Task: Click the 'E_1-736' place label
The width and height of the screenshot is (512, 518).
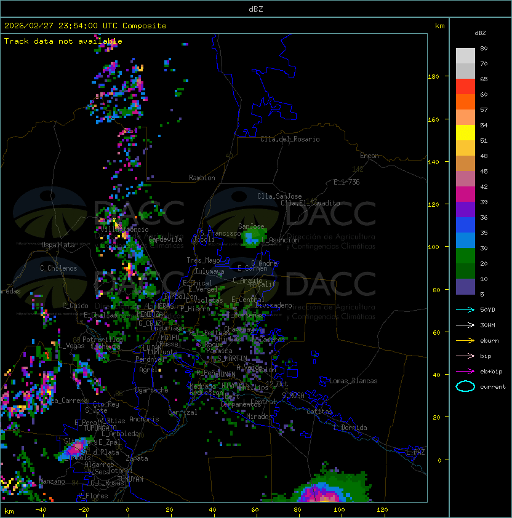Action: pyautogui.click(x=346, y=182)
